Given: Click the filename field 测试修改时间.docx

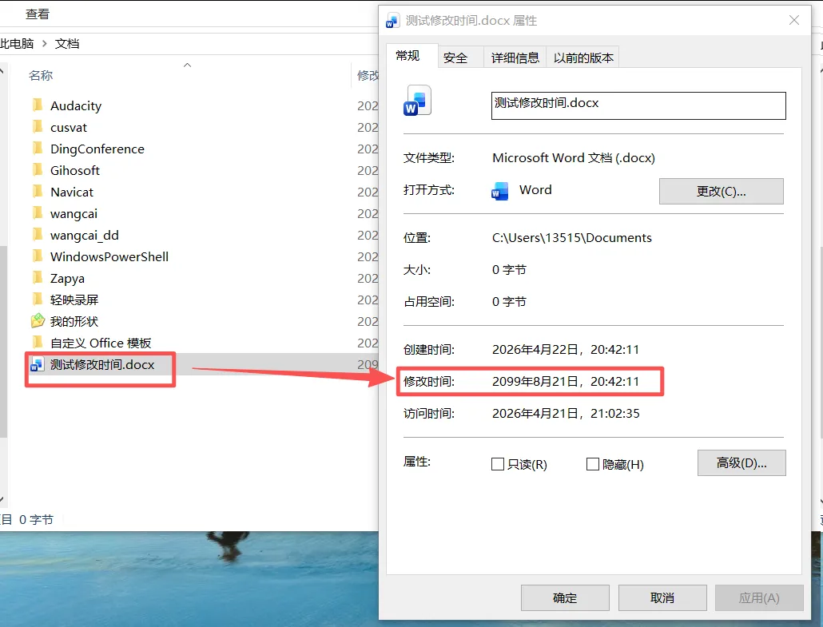Looking at the screenshot, I should coord(638,105).
